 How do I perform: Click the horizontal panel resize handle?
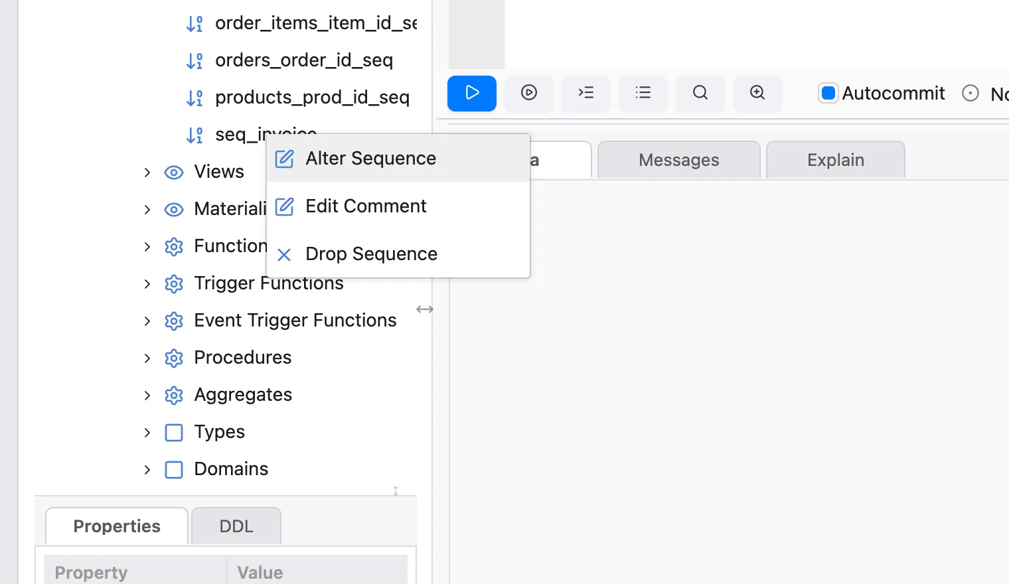pos(425,309)
